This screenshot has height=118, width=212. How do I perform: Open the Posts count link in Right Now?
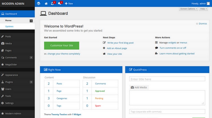(x=59, y=84)
